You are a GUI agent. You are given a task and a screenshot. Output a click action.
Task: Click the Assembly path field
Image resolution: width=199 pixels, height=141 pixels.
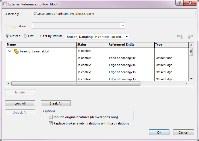(114, 14)
